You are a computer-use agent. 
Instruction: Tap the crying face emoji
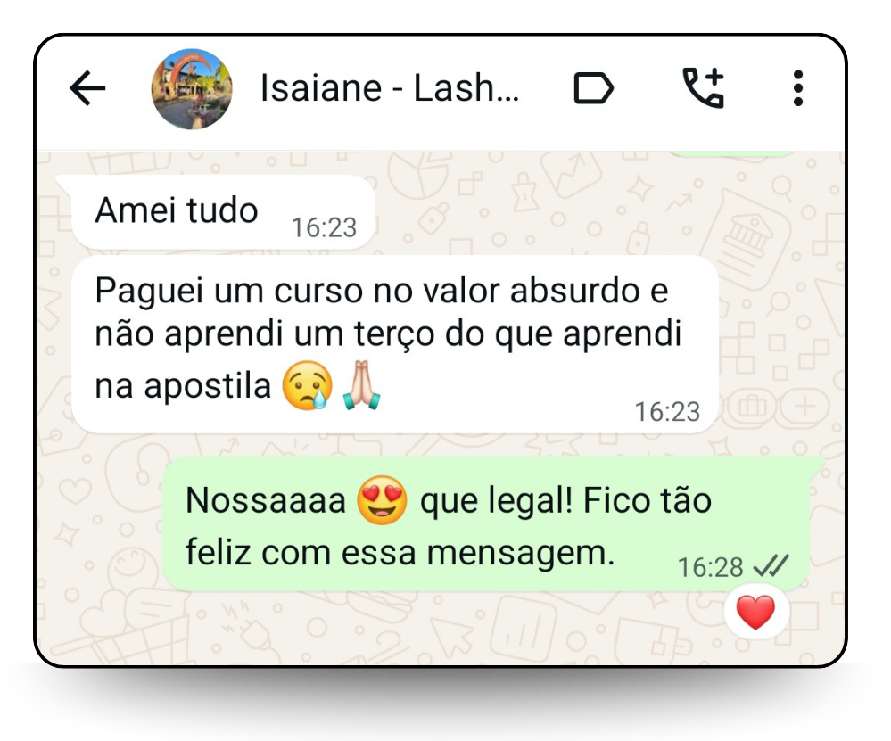click(308, 385)
